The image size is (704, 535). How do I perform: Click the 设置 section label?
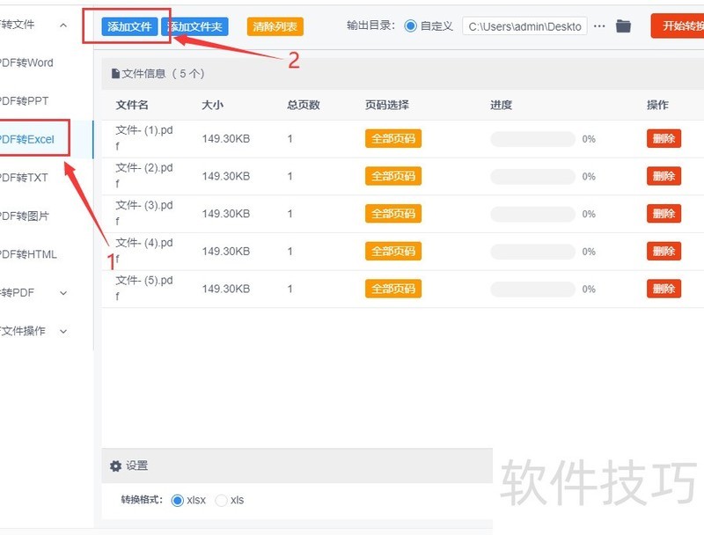[137, 465]
